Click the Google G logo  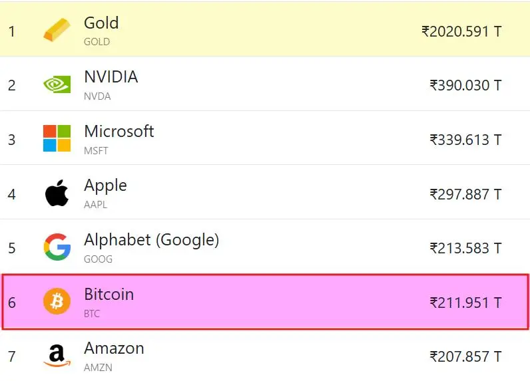point(57,247)
